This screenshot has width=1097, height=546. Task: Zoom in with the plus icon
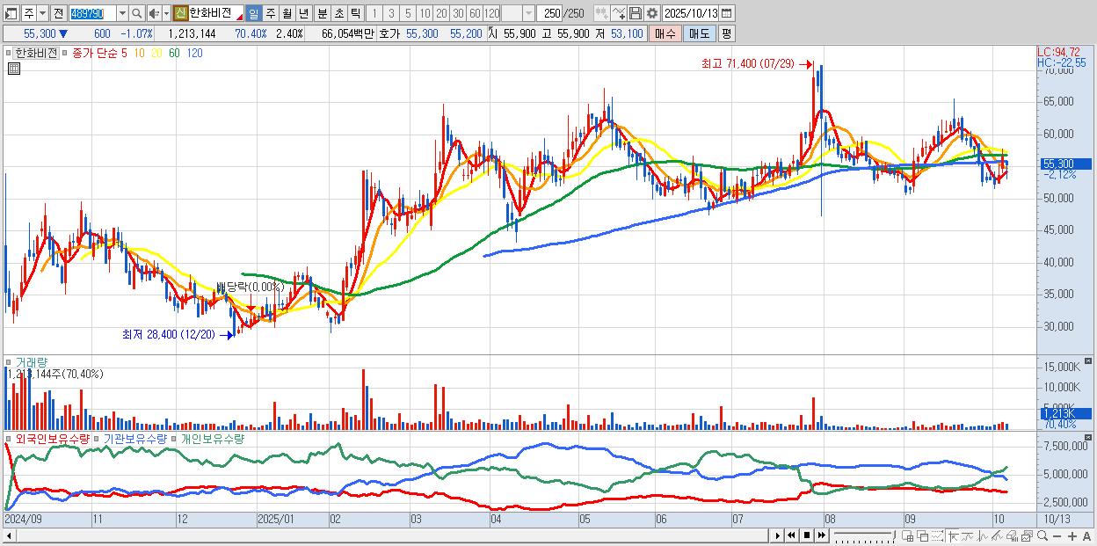tap(1072, 536)
